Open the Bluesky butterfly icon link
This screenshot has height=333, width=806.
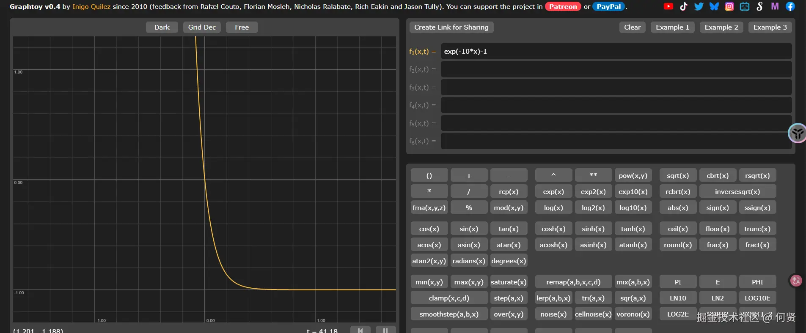pyautogui.click(x=714, y=6)
